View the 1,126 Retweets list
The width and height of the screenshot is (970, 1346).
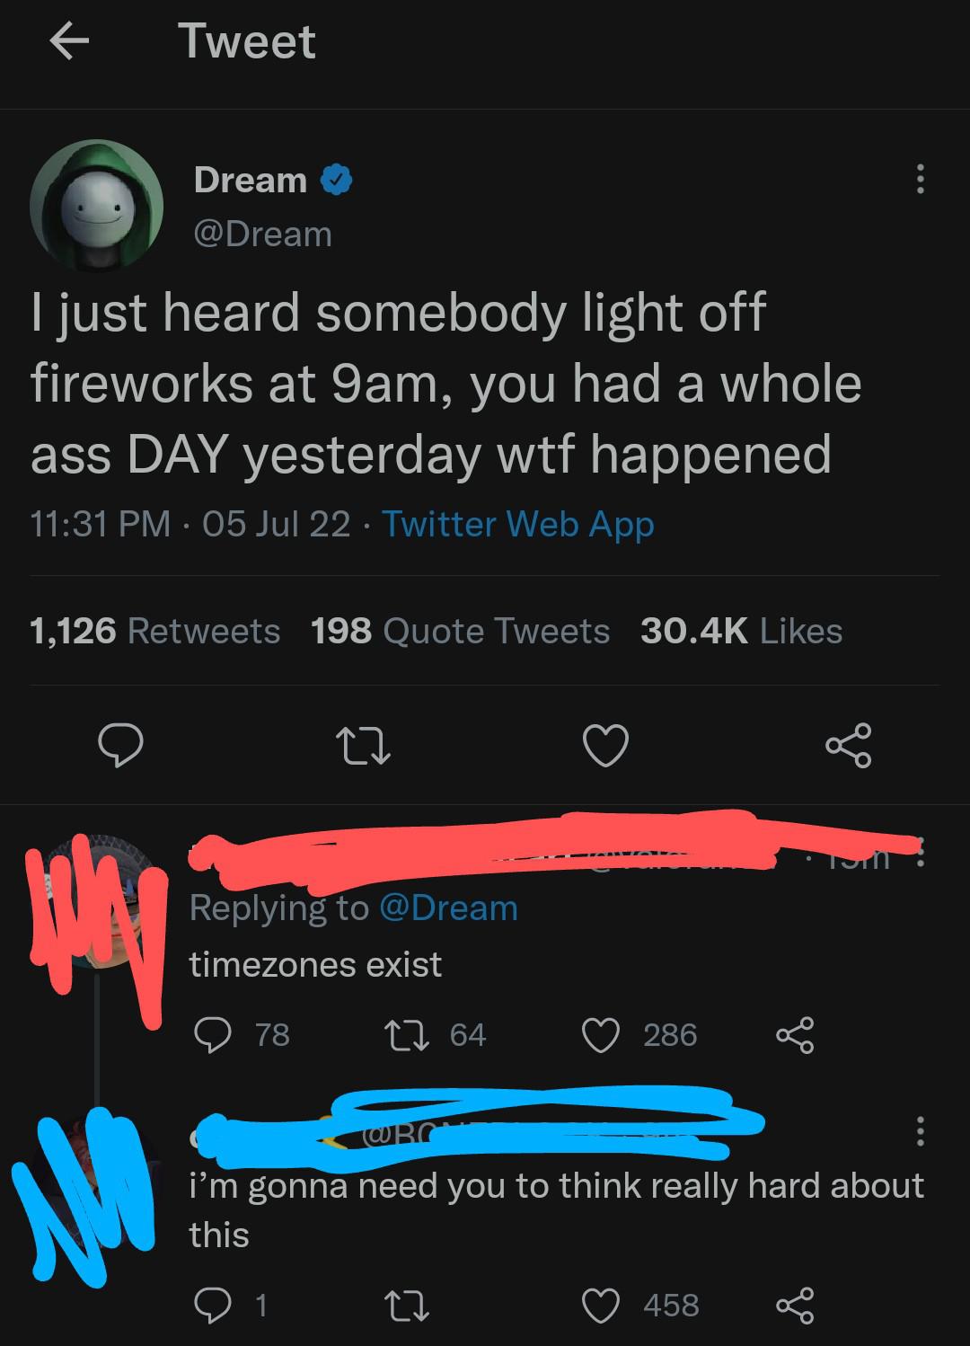[x=154, y=631]
